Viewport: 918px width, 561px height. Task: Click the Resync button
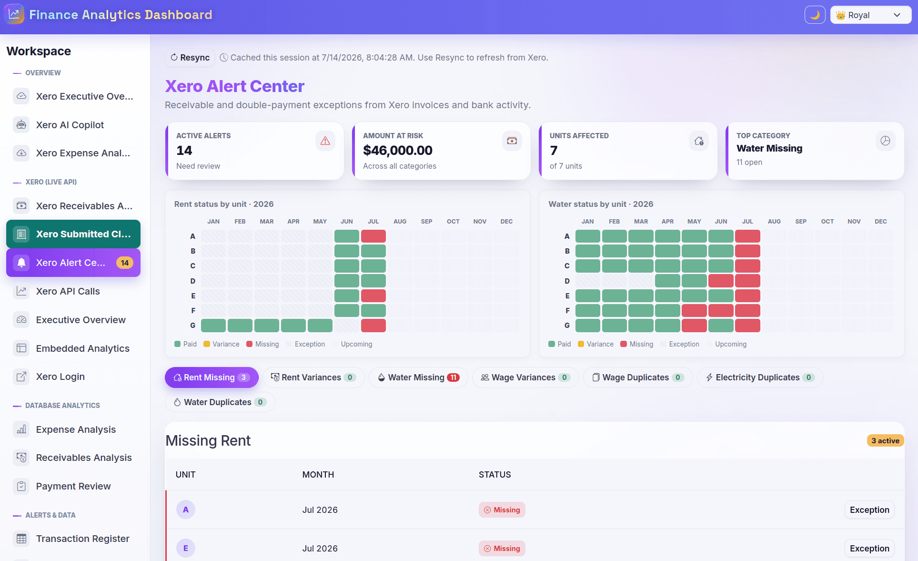[x=190, y=58]
